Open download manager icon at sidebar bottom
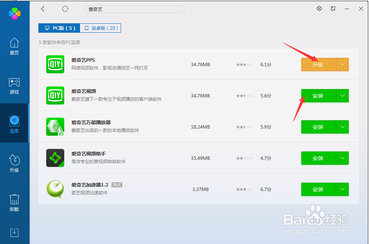This screenshot has width=369, height=244. (x=14, y=232)
